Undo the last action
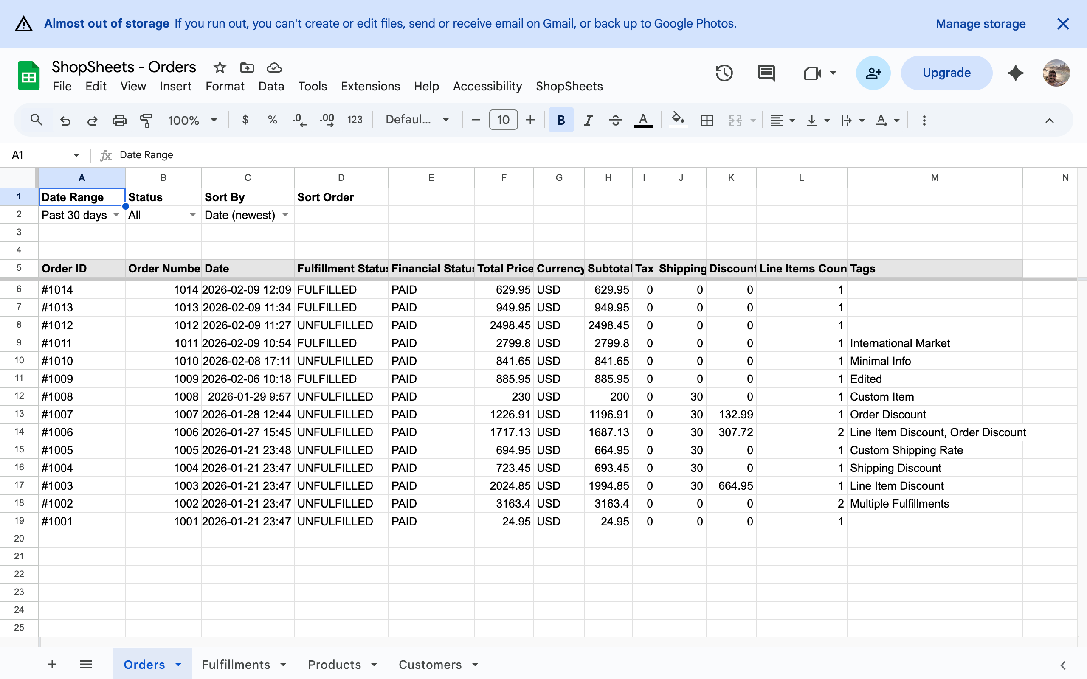This screenshot has width=1087, height=679. (65, 120)
